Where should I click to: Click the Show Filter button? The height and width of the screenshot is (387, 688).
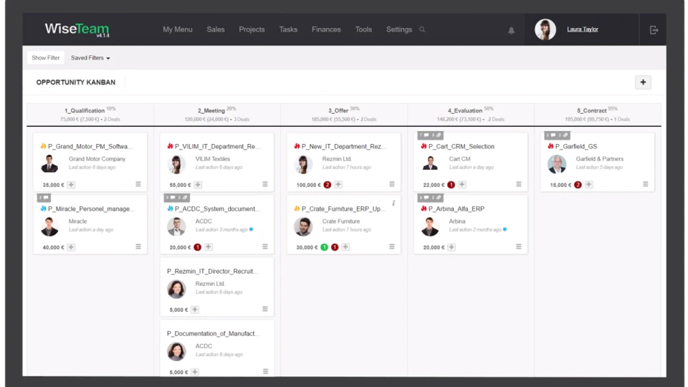pos(46,58)
